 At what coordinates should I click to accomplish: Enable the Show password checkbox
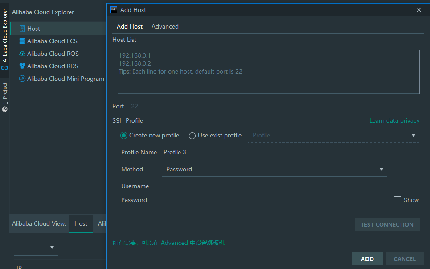point(397,200)
